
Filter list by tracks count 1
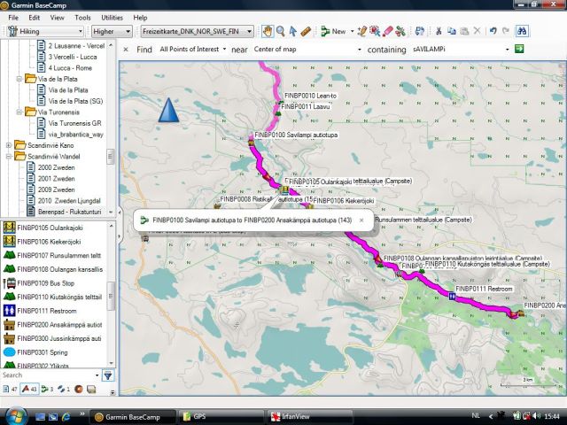65,389
